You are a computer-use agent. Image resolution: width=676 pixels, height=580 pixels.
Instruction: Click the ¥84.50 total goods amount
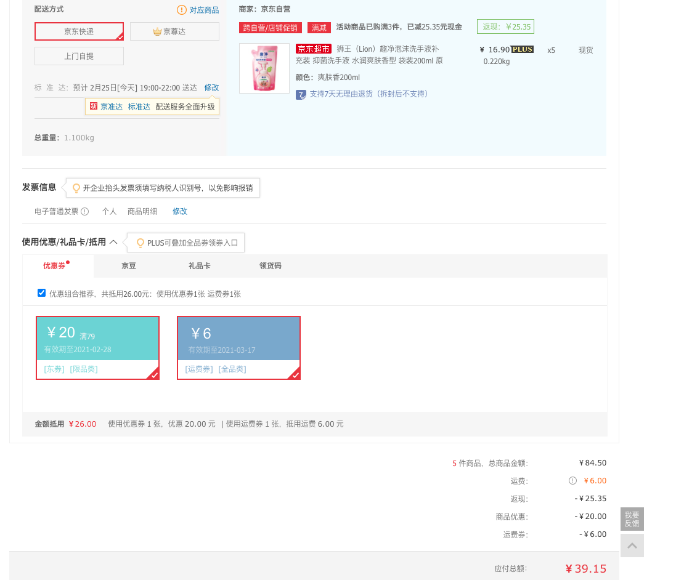593,463
